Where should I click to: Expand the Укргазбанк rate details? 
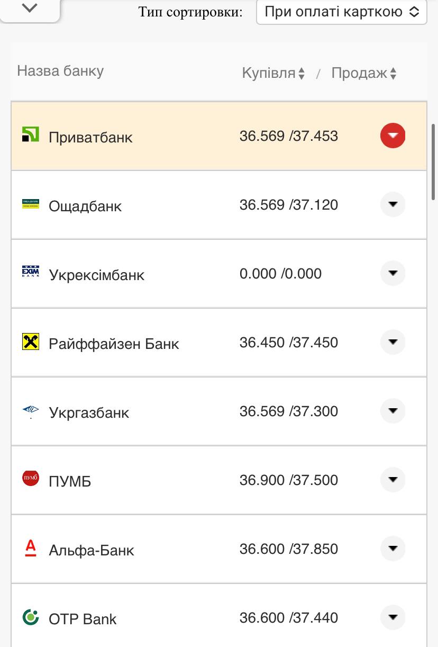[x=393, y=411]
